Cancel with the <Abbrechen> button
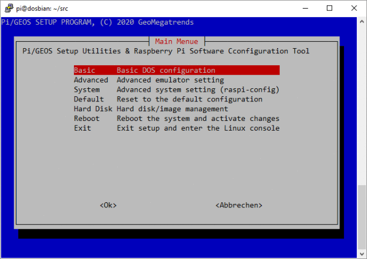367x259 pixels. [239, 205]
